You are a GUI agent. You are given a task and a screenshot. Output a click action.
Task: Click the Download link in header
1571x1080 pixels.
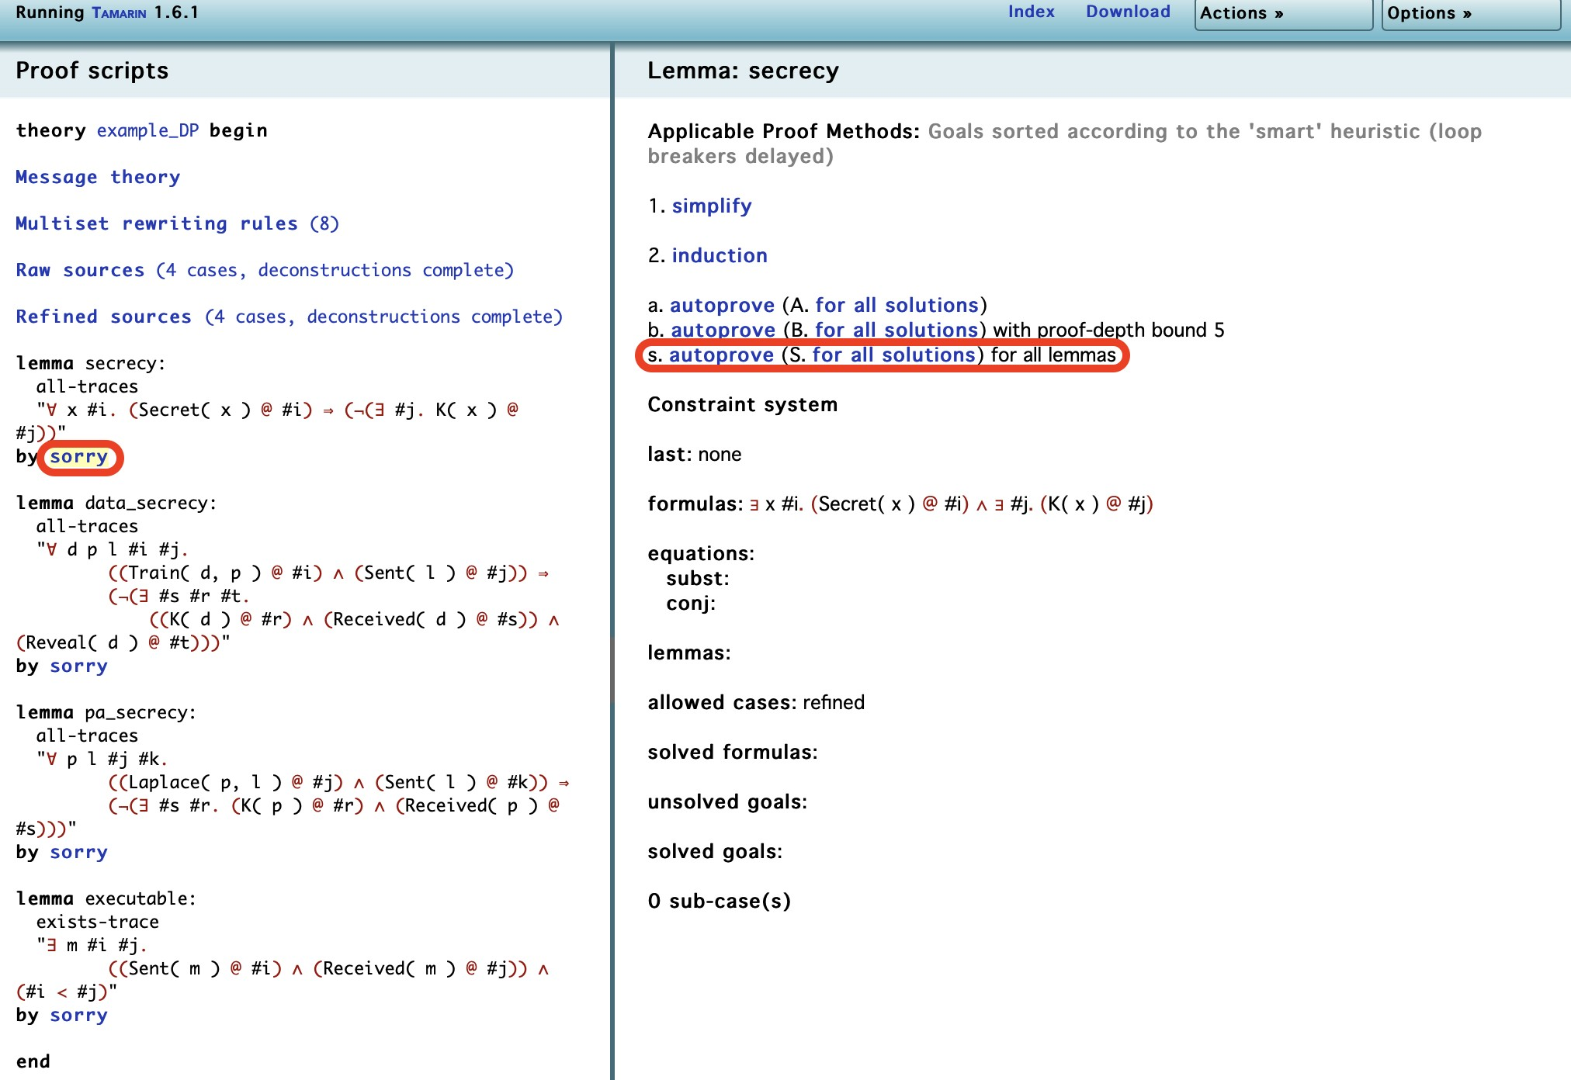1128,12
